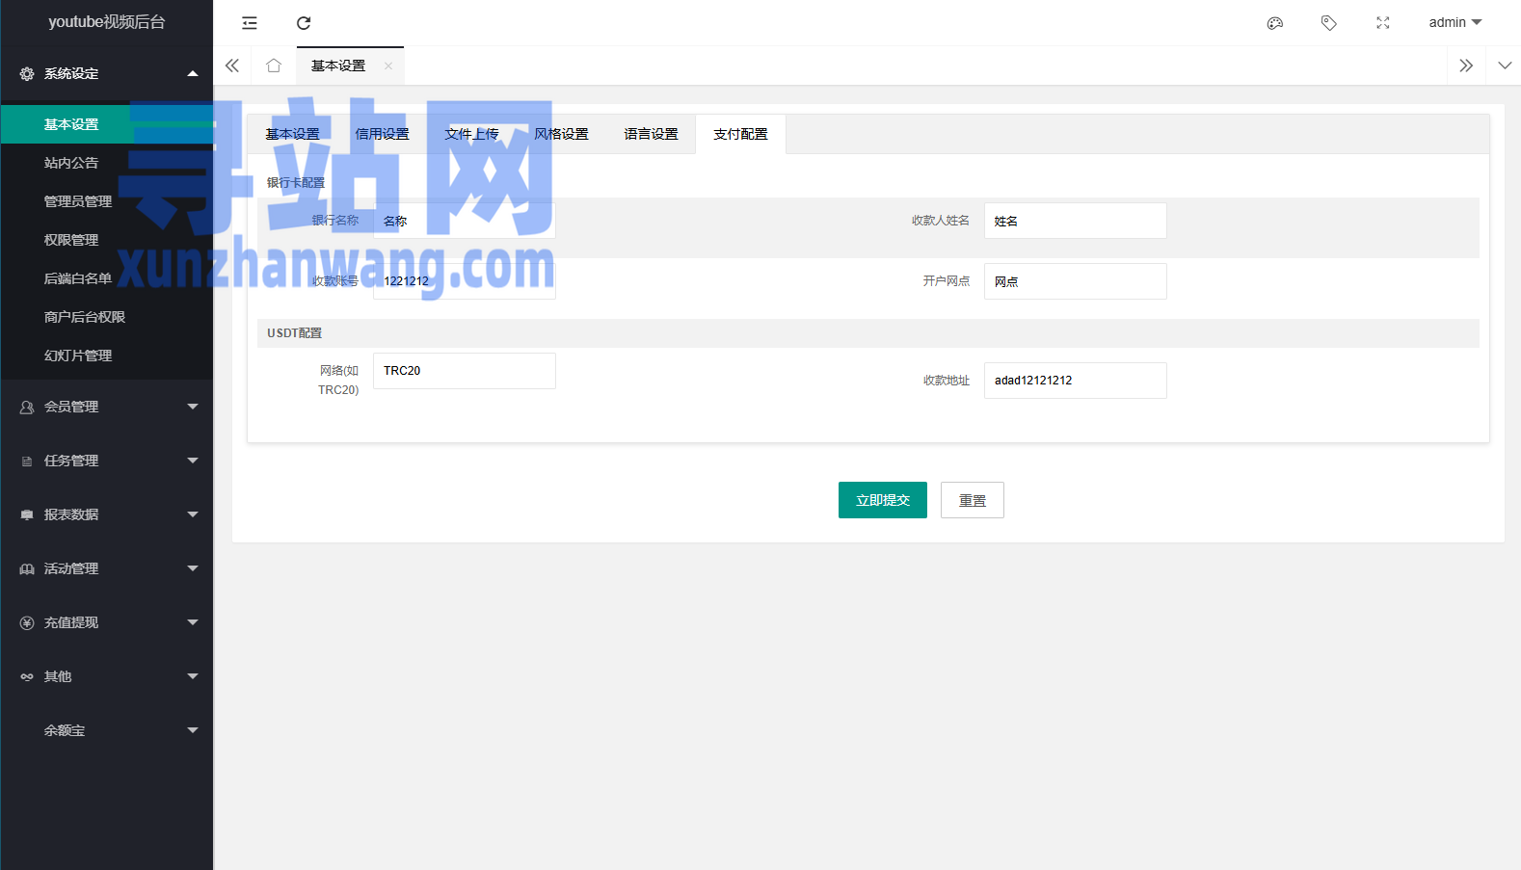Click the 任务管理 list icon
The width and height of the screenshot is (1521, 870).
(27, 461)
